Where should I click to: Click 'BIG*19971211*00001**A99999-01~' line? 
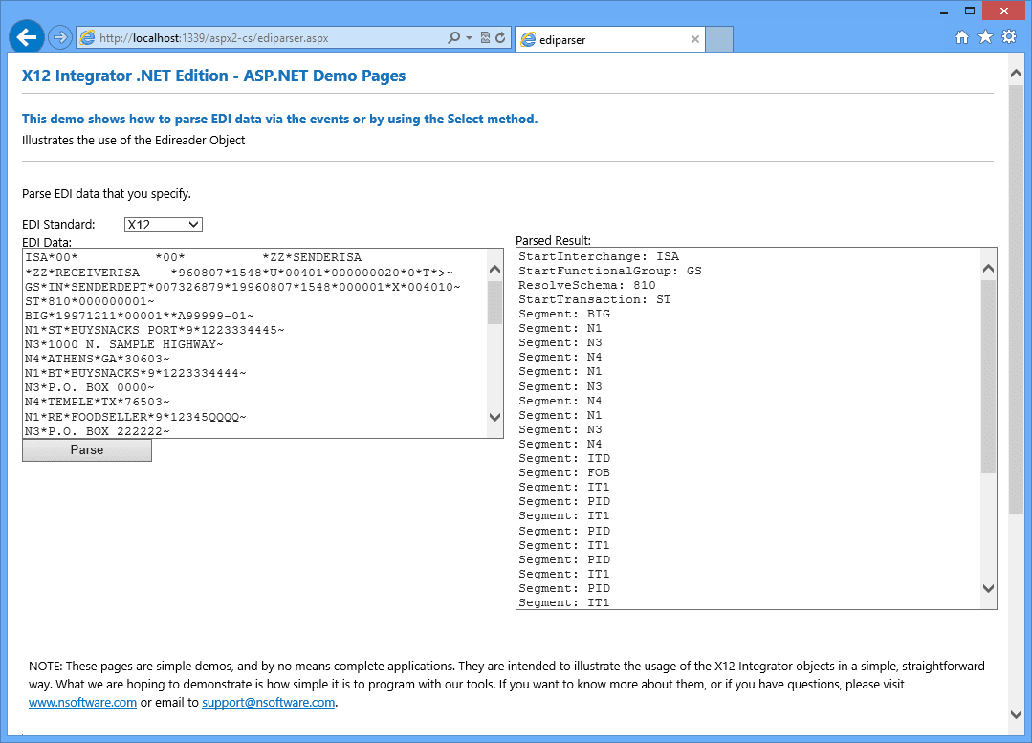(140, 316)
